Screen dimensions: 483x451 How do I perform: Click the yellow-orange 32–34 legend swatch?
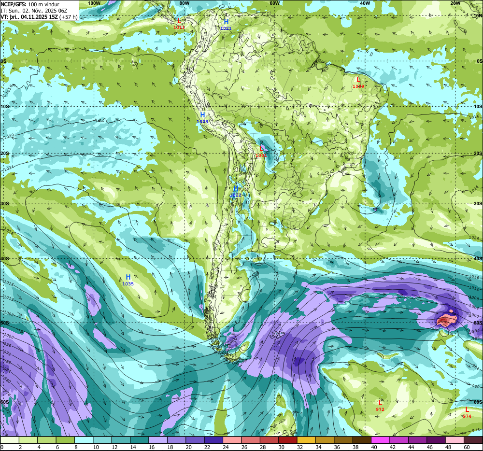306,440
